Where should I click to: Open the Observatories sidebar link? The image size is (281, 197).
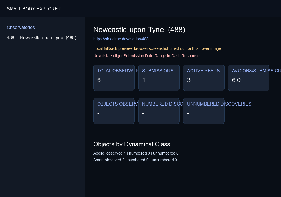click(x=21, y=28)
